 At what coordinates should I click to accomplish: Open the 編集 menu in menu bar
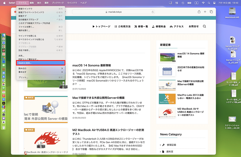click(x=32, y=3)
